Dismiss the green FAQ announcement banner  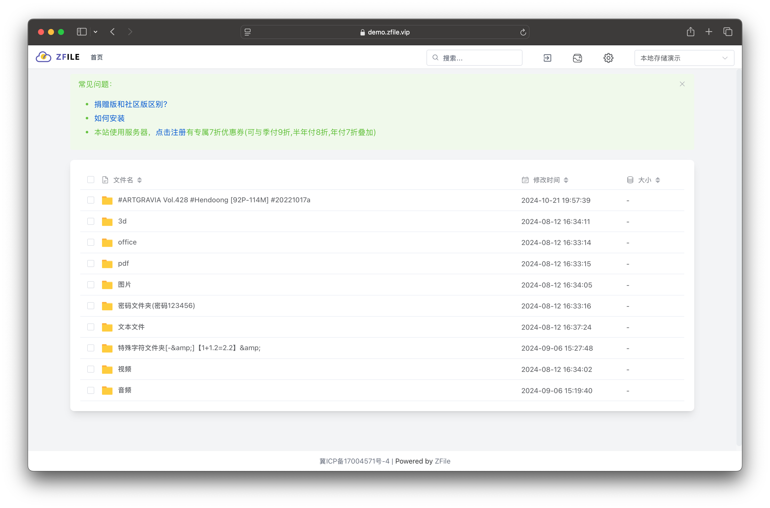tap(682, 84)
